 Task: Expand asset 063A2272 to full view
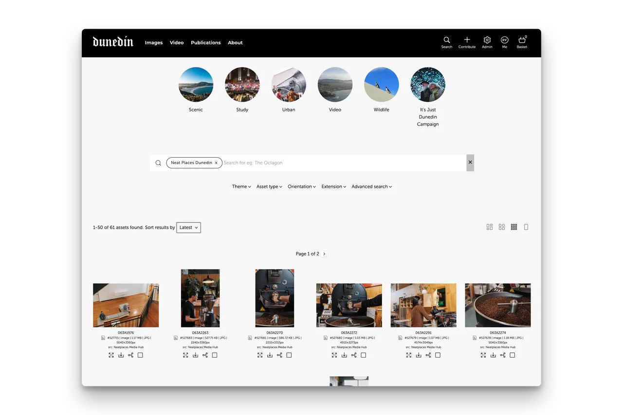334,355
